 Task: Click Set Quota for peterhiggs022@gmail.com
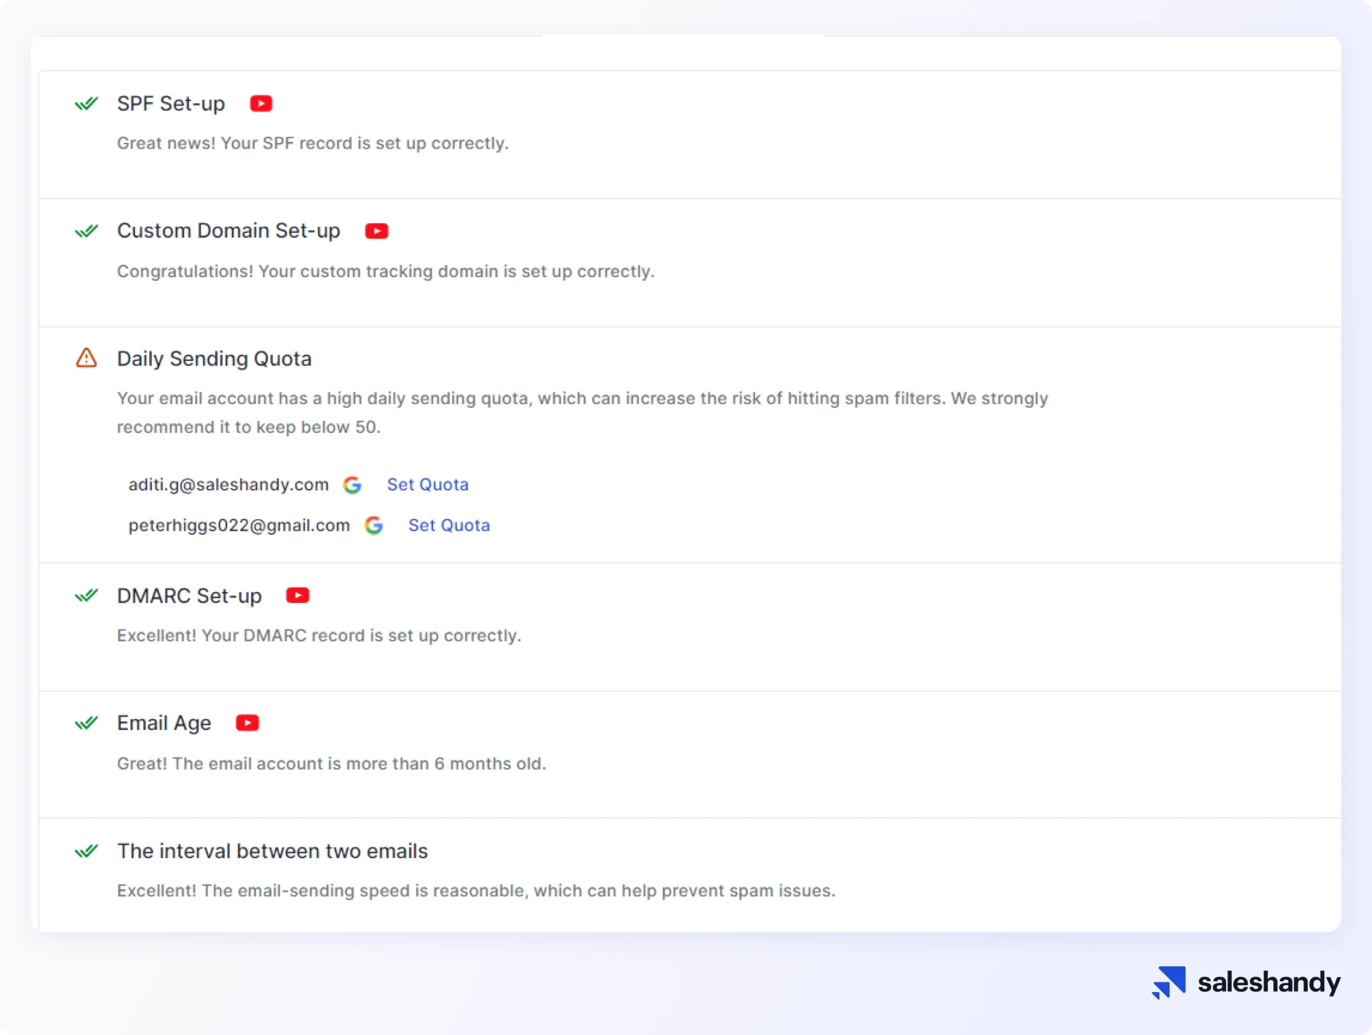pos(449,526)
